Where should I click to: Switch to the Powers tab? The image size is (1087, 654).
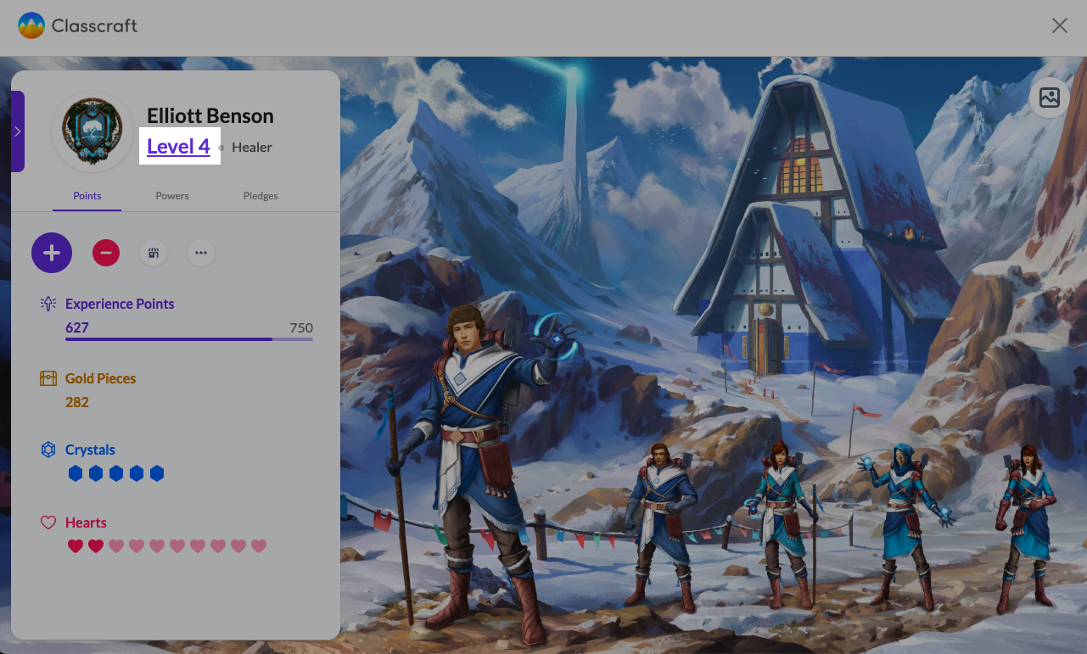pos(172,196)
